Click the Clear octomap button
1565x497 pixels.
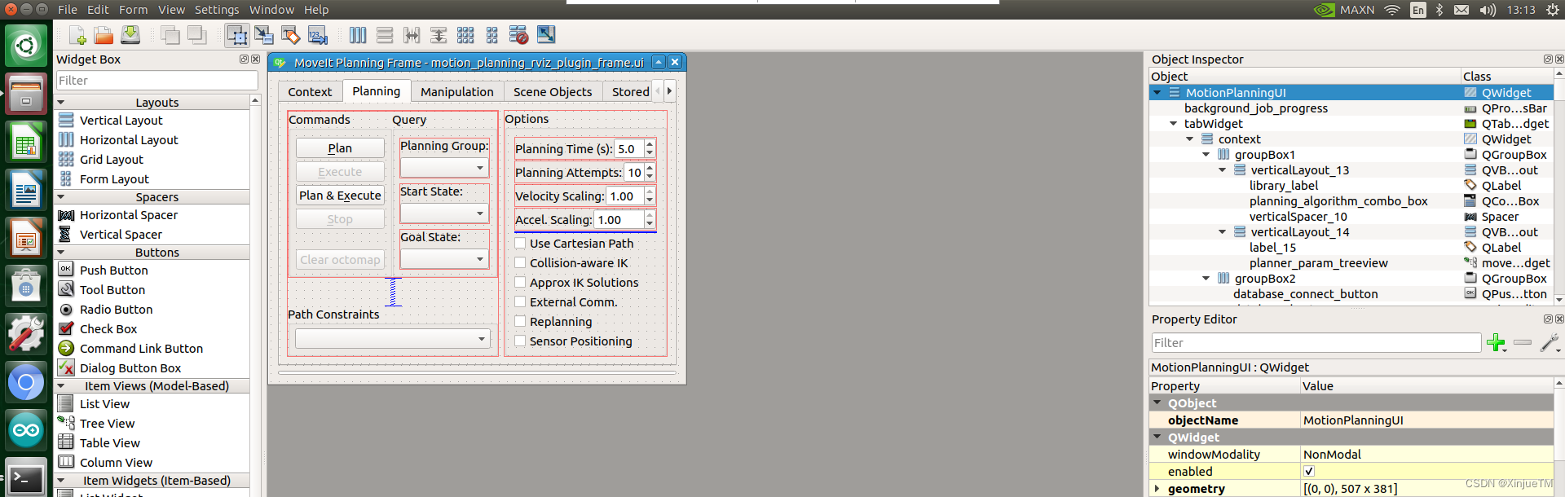click(x=340, y=260)
